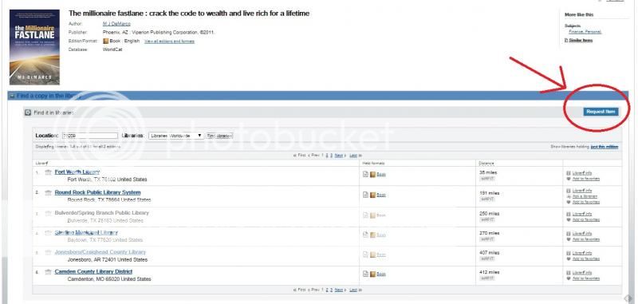Click the book format icon in Camden County row
Image resolution: width=638 pixels, height=304 pixels.
(372, 274)
